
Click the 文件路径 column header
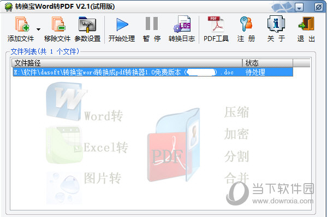[x=127, y=63]
